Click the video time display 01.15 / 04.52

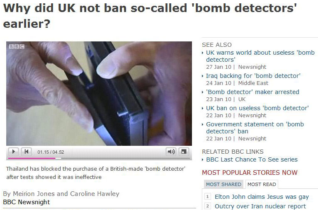pyautogui.click(x=51, y=152)
